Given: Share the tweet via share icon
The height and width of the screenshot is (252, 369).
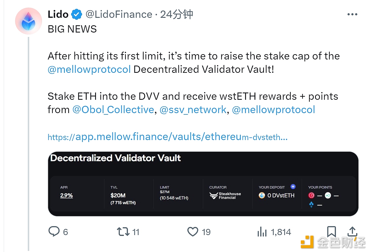Looking at the screenshot, I should coord(352,231).
